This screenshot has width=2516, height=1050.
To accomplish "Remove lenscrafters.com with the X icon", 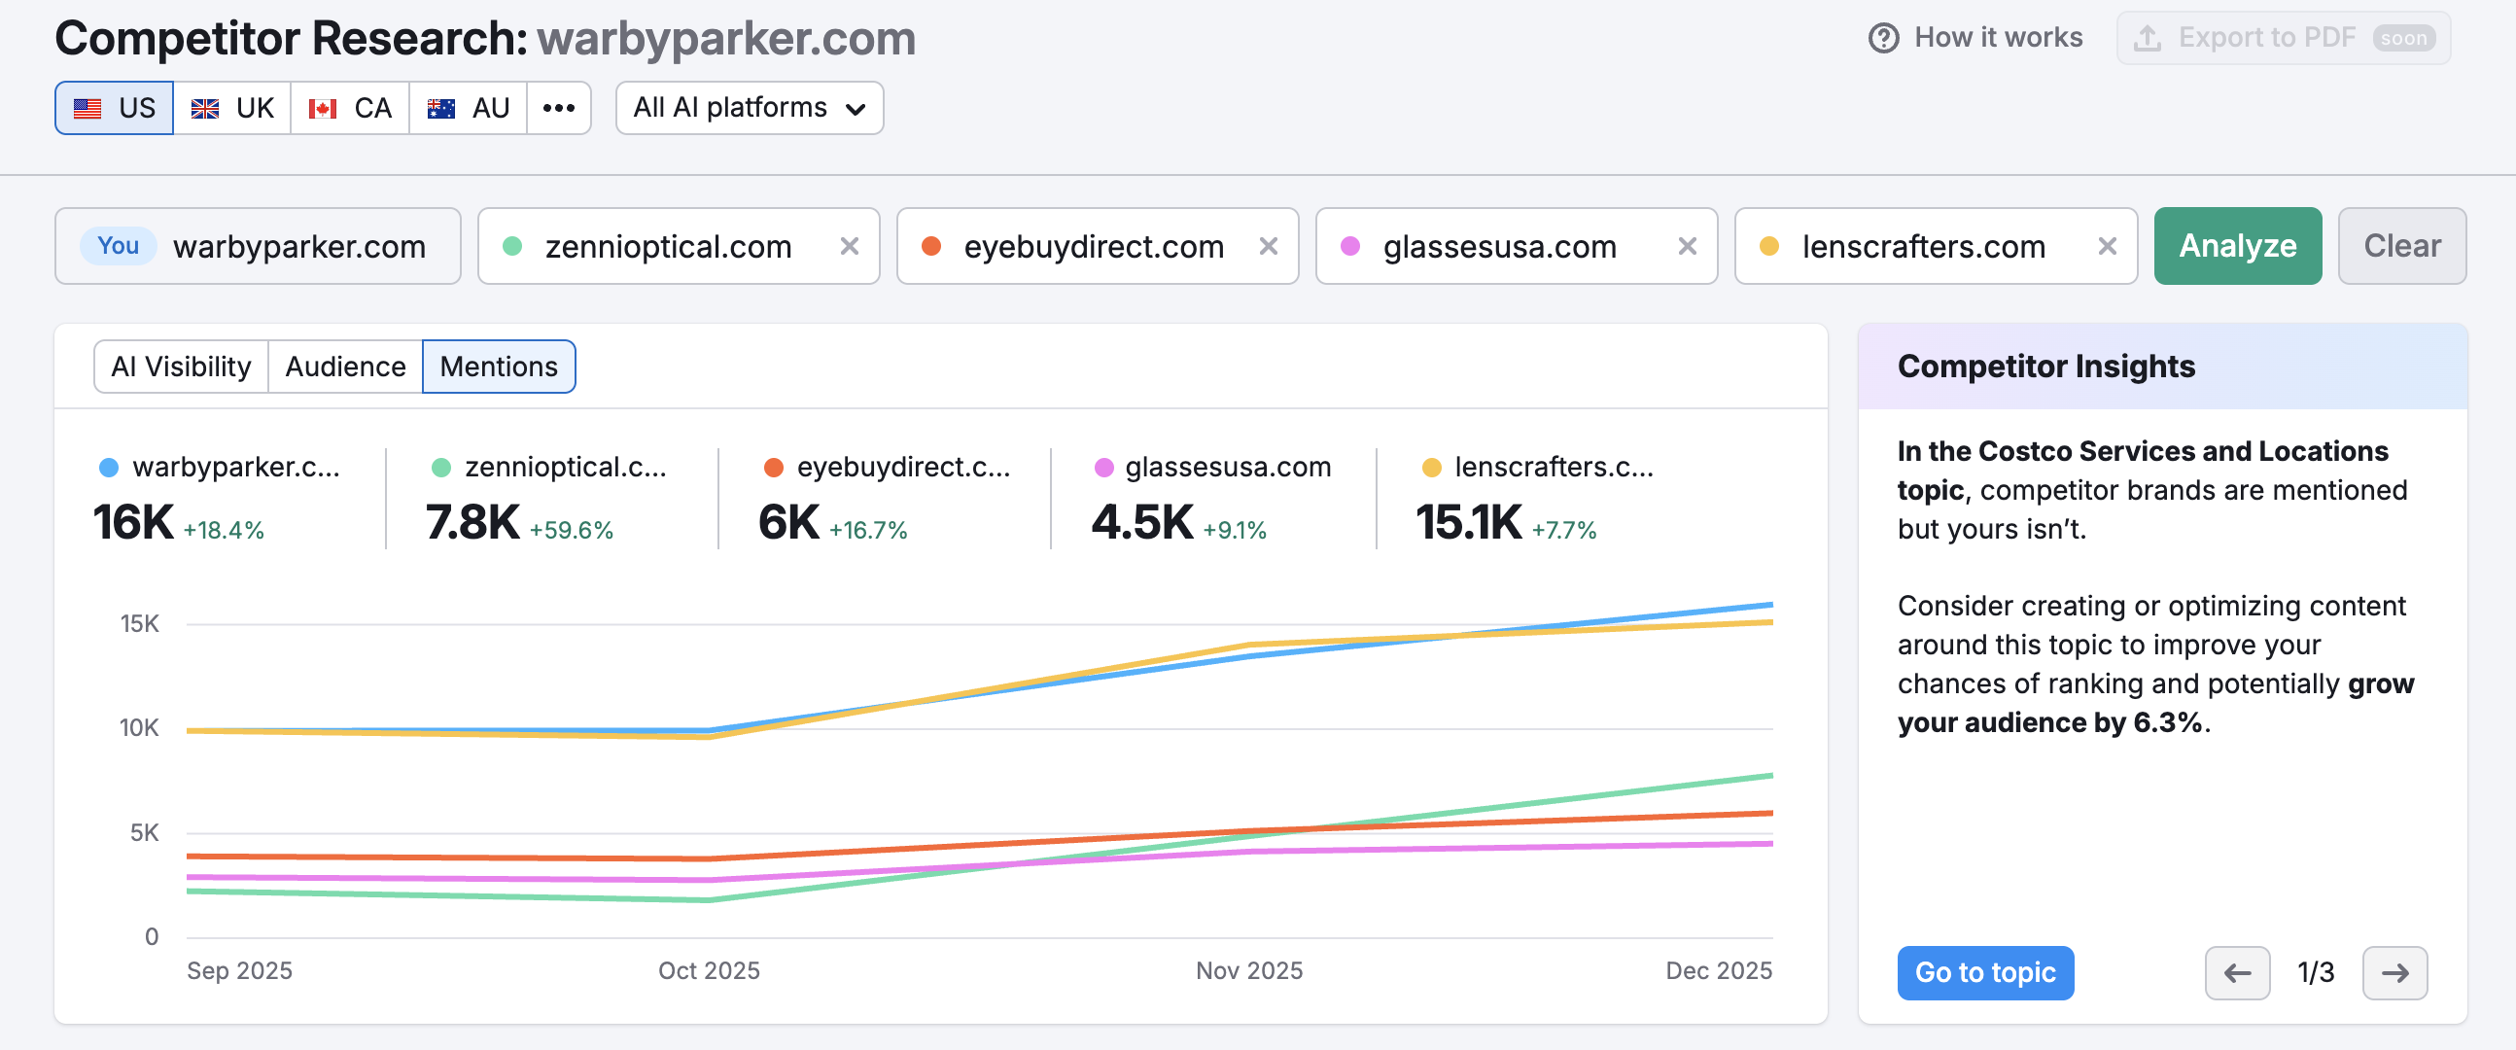I will pyautogui.click(x=2107, y=246).
